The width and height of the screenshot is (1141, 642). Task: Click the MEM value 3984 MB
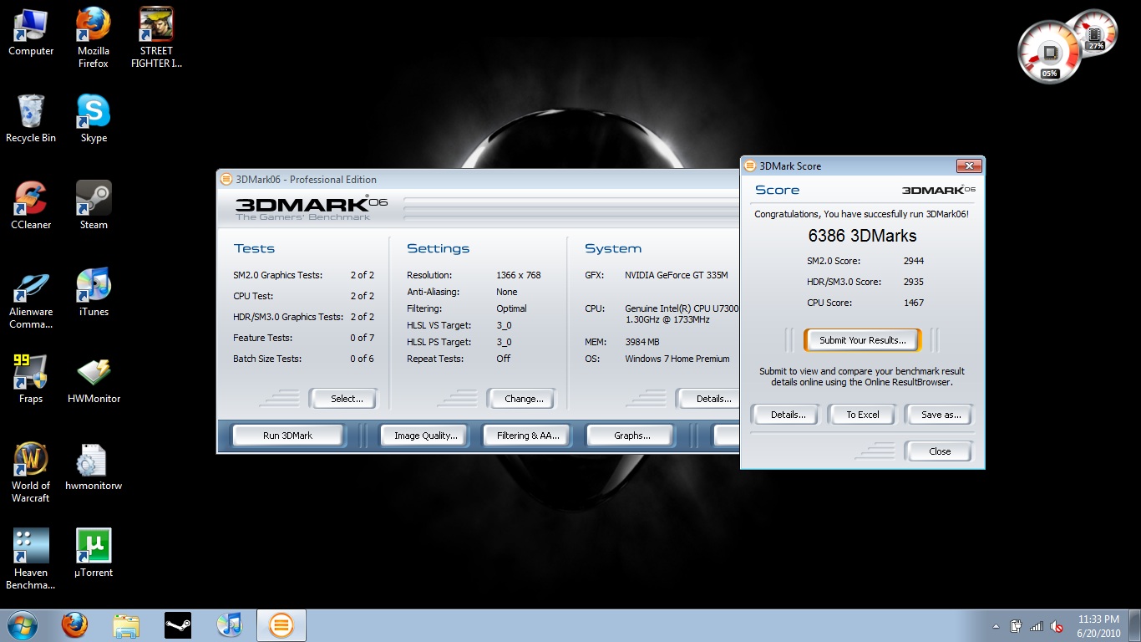(642, 342)
